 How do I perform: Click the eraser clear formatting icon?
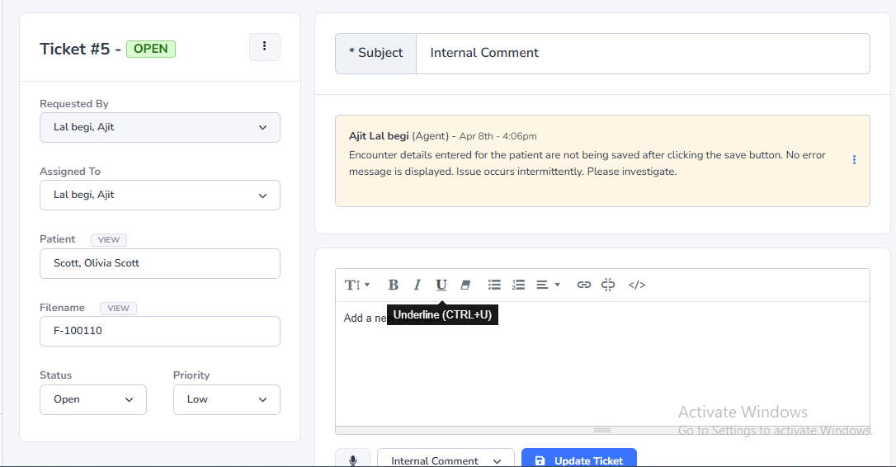tap(465, 285)
